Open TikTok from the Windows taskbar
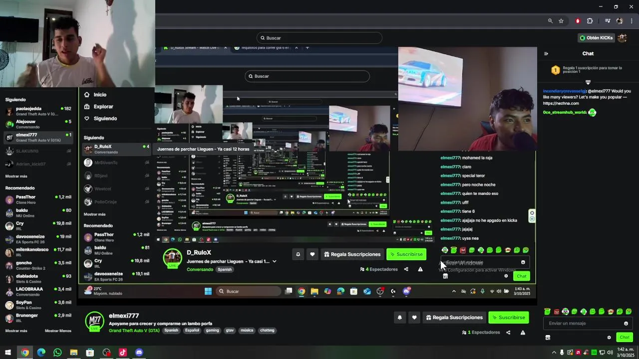This screenshot has width=639, height=359. coord(123,353)
